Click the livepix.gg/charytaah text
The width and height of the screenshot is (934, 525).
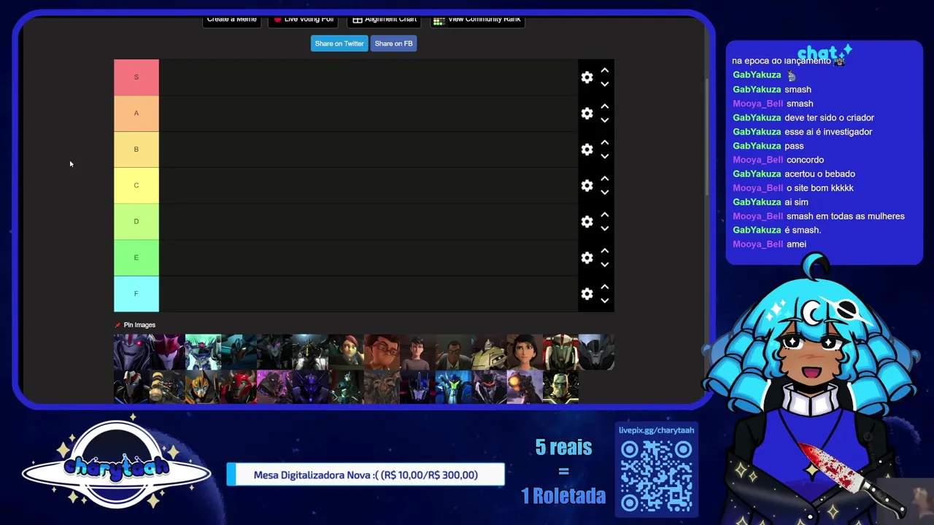point(656,430)
